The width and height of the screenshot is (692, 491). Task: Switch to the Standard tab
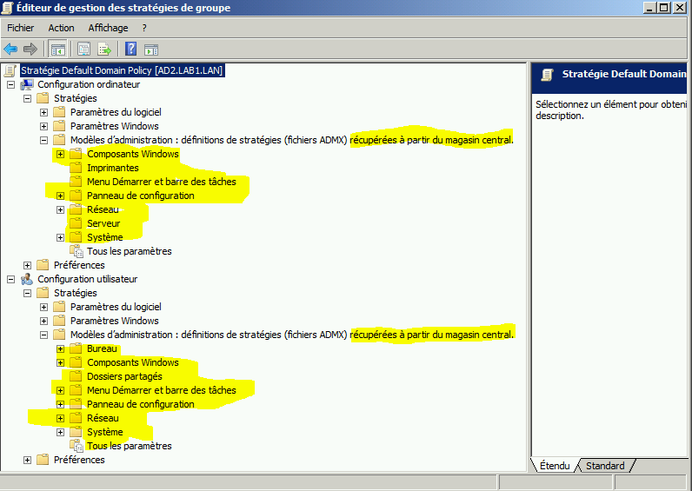[x=605, y=466]
